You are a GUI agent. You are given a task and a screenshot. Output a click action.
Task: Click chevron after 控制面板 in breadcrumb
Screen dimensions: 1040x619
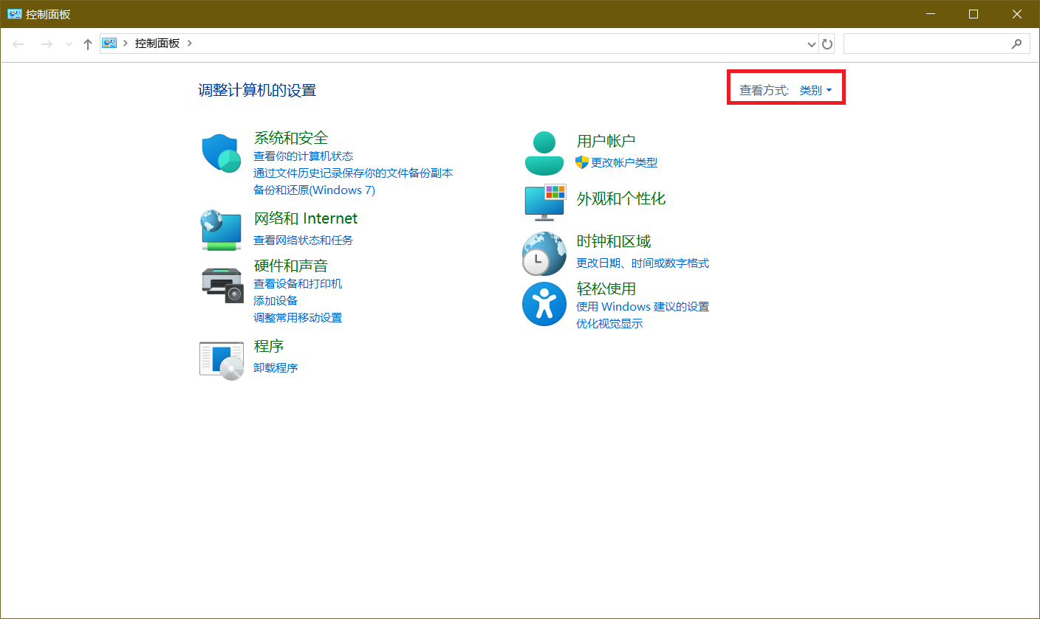pos(190,44)
